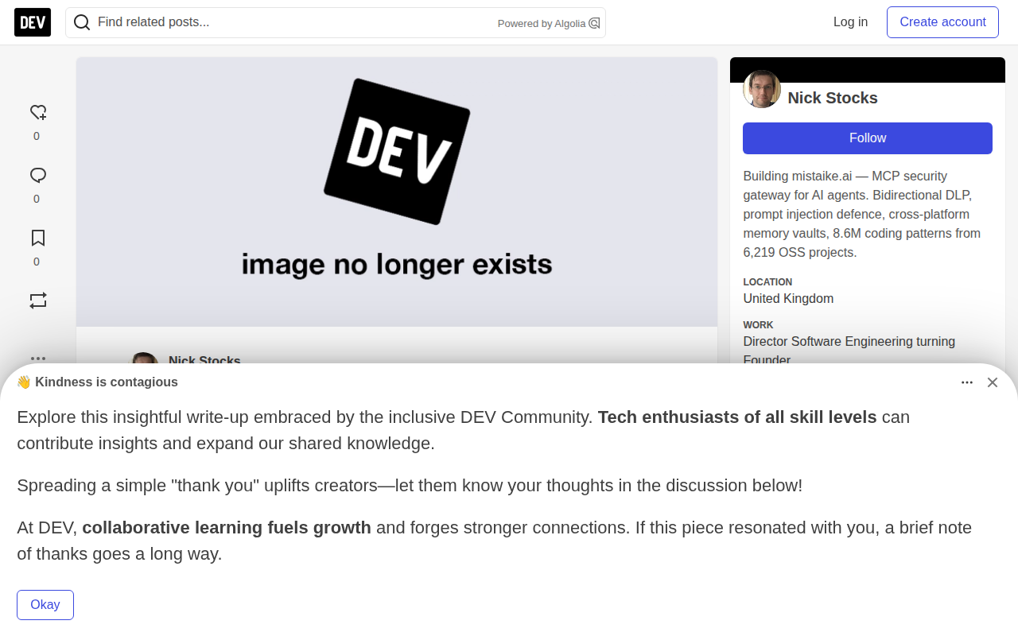
Task: Click 'collaborative learning fuels growth' bold text
Action: 227,528
